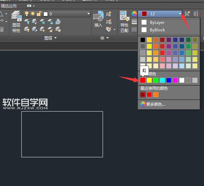Click the thaw all layers icon with sun
204x186 pixels.
(42, 29)
